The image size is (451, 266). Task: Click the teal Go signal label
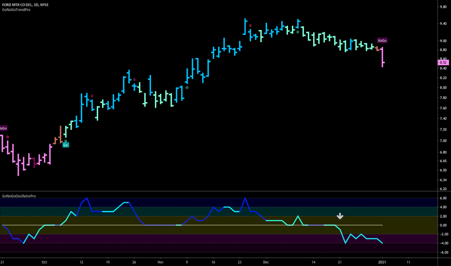pos(66,145)
